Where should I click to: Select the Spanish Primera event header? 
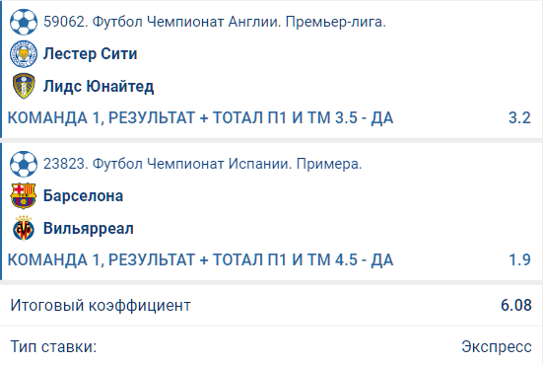(202, 164)
